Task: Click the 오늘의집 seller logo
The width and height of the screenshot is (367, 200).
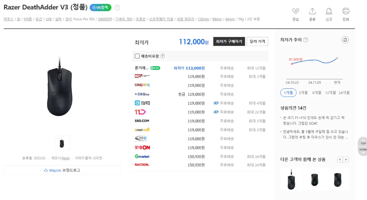Action: point(142,103)
